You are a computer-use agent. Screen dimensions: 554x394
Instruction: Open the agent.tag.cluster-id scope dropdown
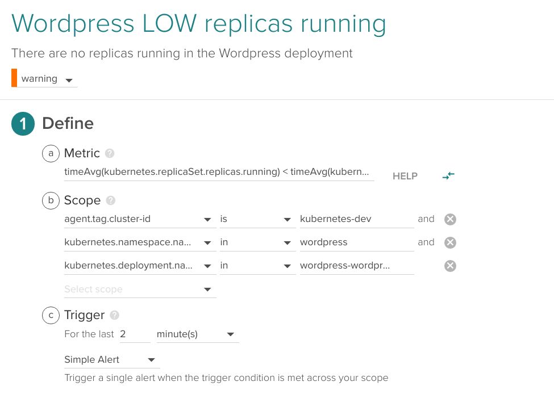[x=140, y=219]
